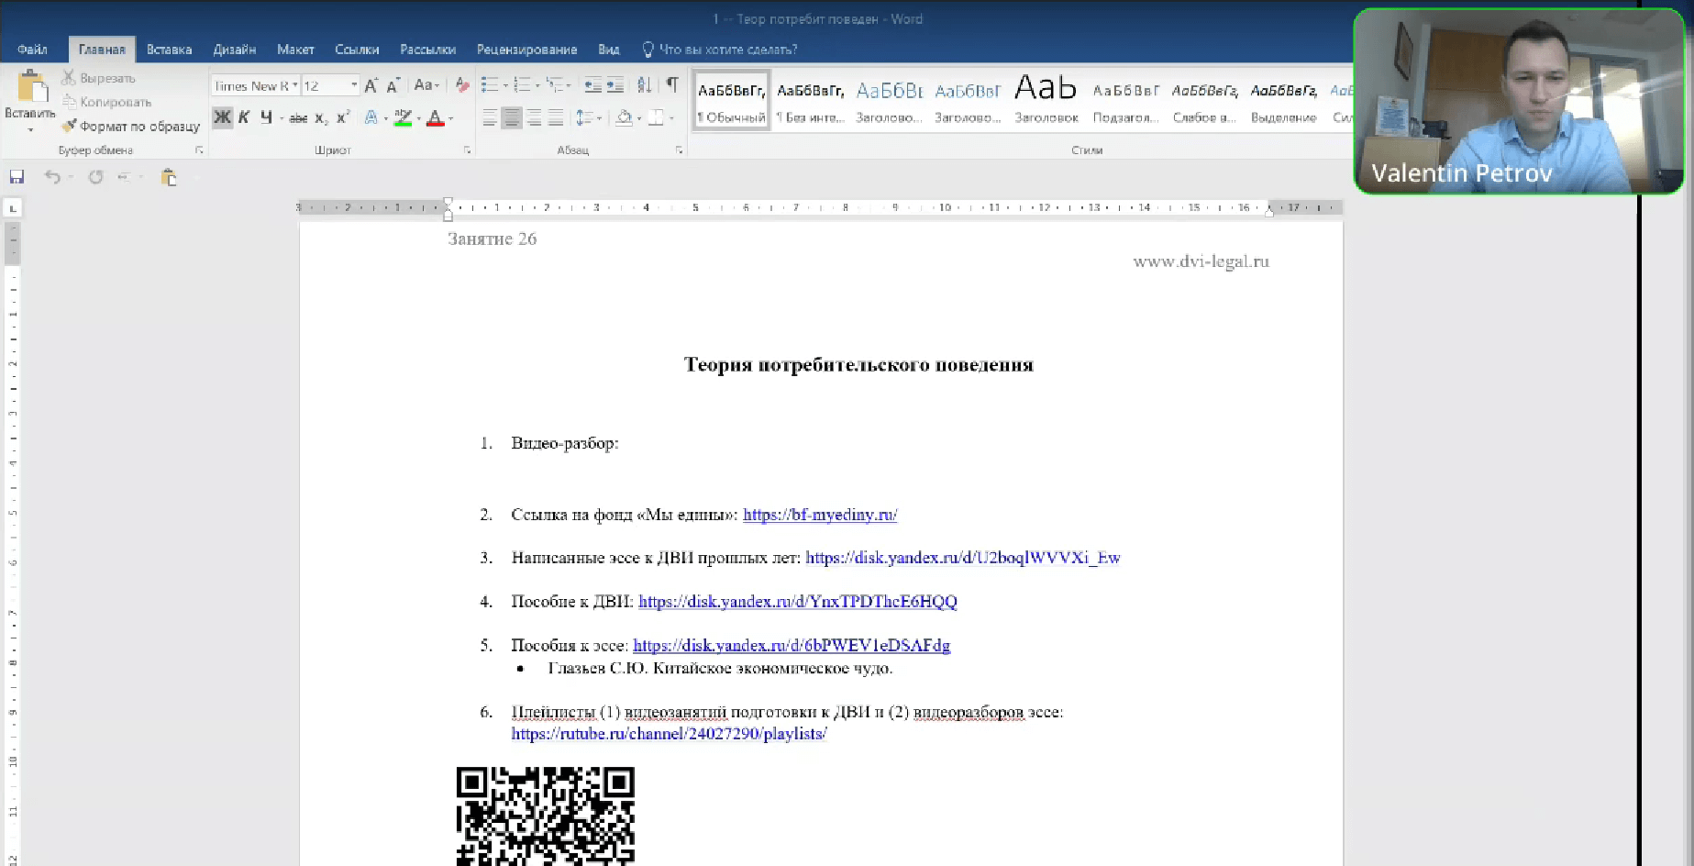Switch to the Вставка tab

(169, 50)
